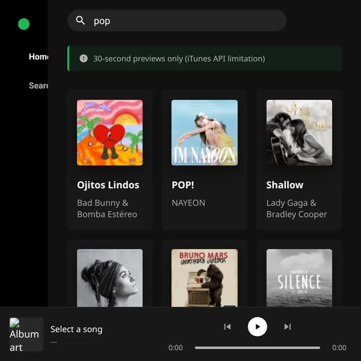Image resolution: width=361 pixels, height=361 pixels.
Task: Click the total time 0:00 right of progress
Action: coord(339,348)
